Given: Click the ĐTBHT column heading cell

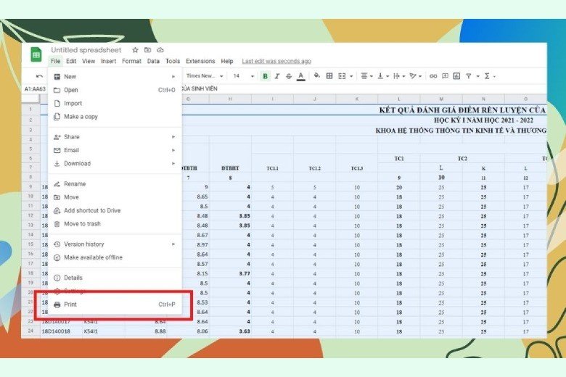Looking at the screenshot, I should [x=230, y=168].
